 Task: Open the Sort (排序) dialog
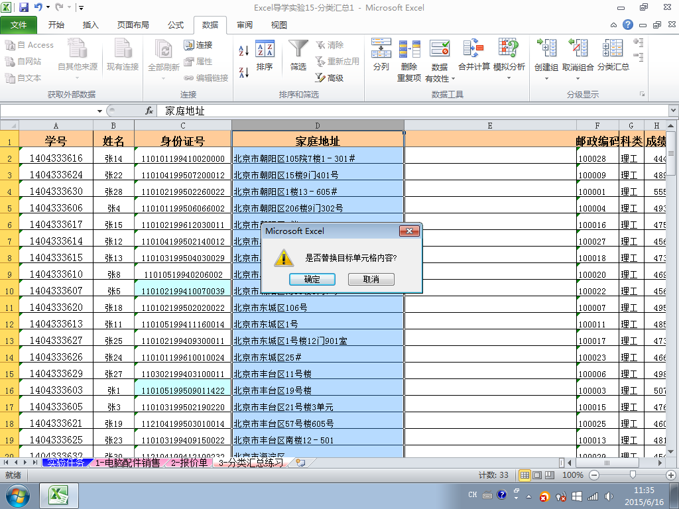point(265,56)
